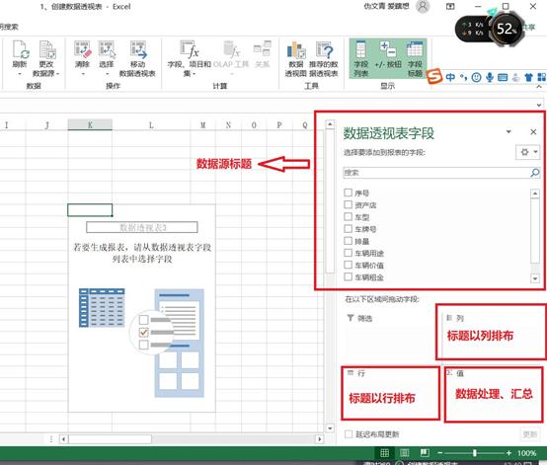Check the 资产店 field checkbox
This screenshot has height=465, width=547.
click(x=348, y=204)
